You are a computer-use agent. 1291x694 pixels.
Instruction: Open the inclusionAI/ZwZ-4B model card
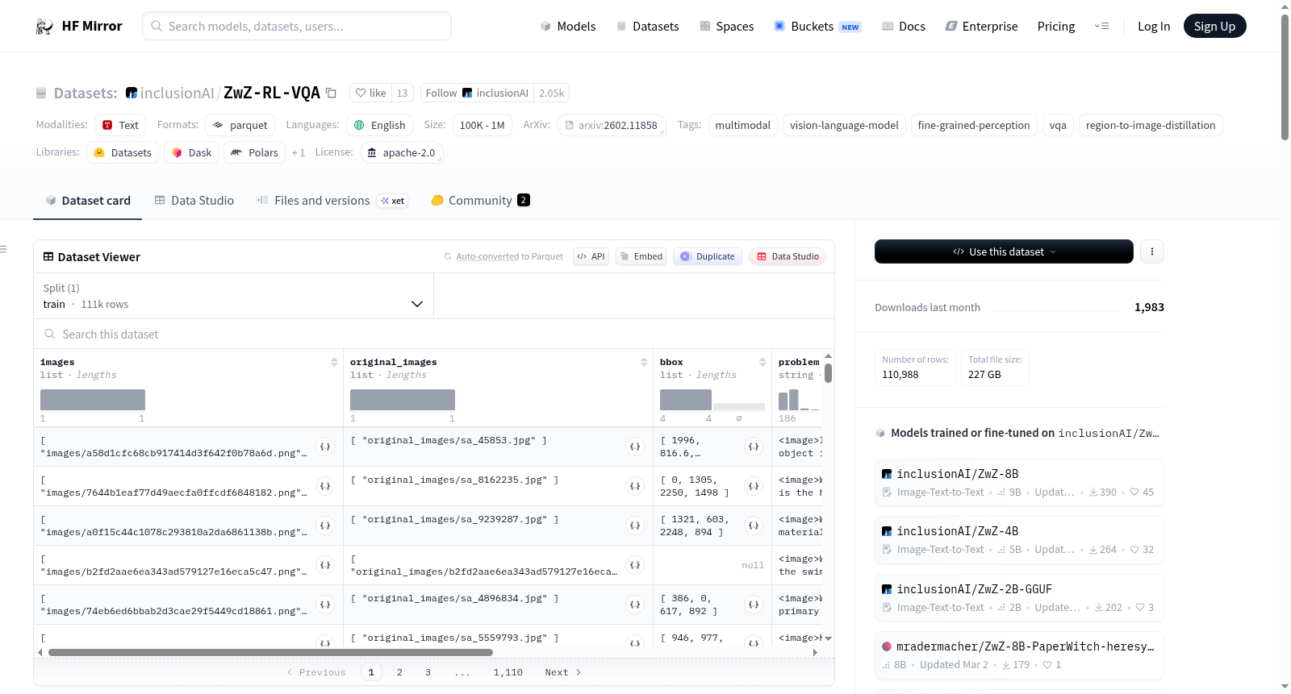coord(1019,540)
